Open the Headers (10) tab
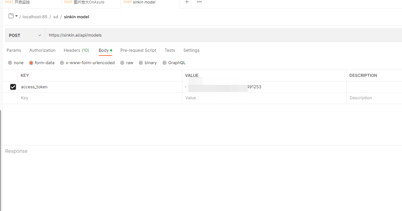 tap(76, 50)
